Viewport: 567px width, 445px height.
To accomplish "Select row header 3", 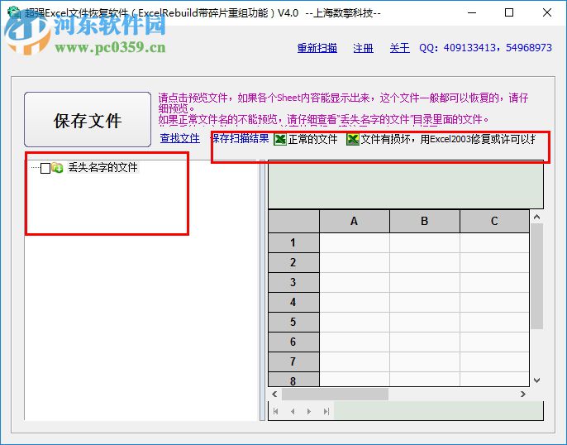I will [293, 283].
